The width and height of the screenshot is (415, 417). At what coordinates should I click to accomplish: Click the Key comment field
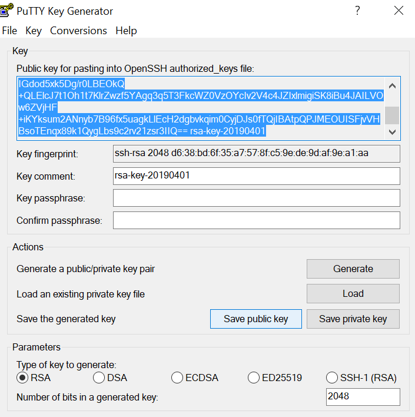[x=256, y=176]
